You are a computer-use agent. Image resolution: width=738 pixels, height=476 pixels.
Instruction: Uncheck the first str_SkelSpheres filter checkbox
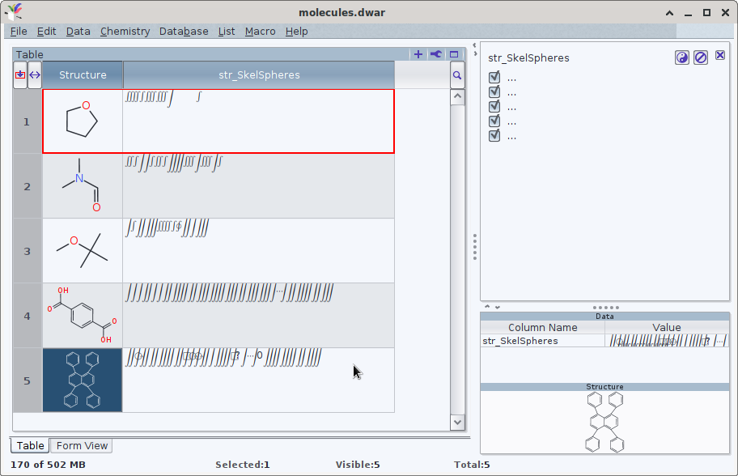point(494,78)
